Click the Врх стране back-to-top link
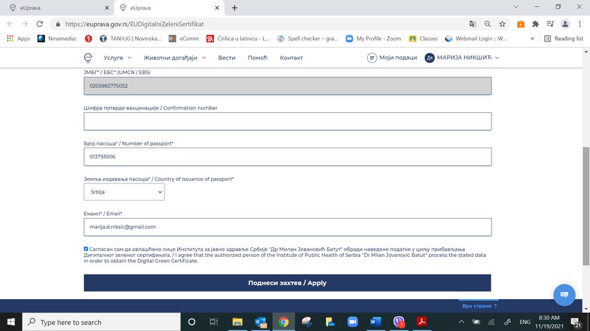 click(480, 305)
